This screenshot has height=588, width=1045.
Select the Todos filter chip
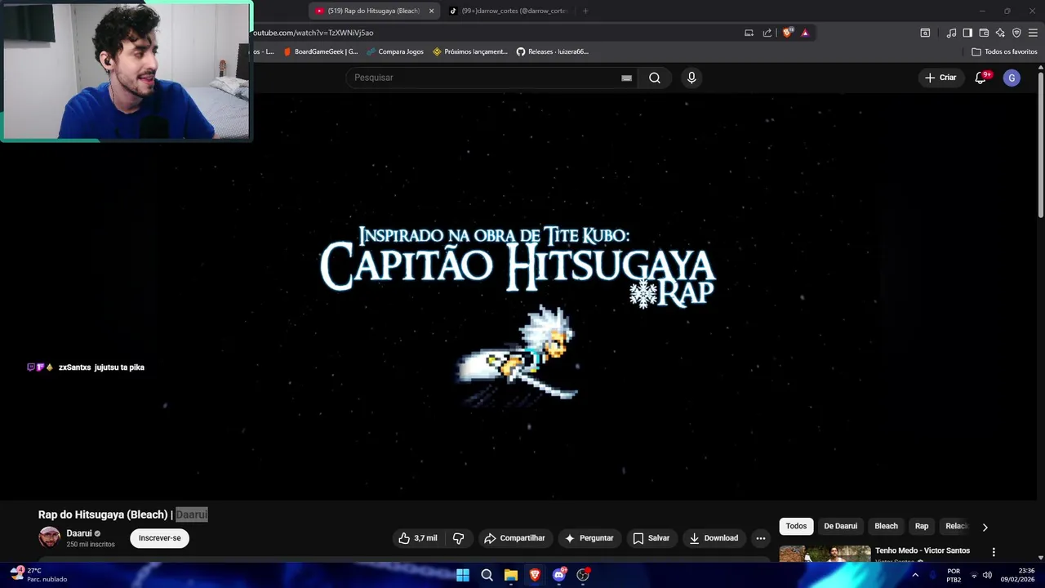796,527
